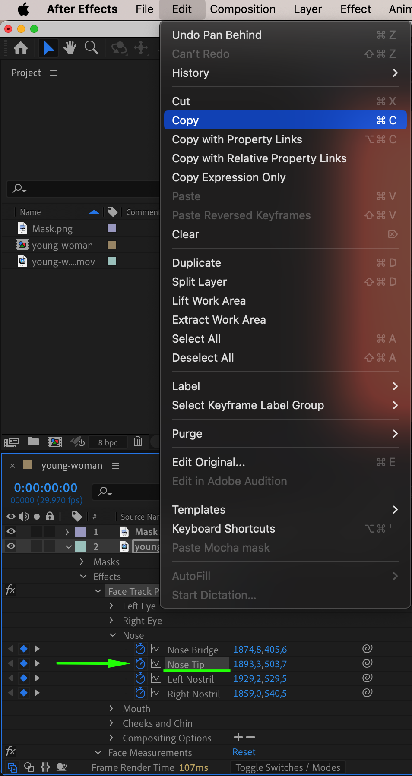Expand the Mouth property group

[111, 708]
